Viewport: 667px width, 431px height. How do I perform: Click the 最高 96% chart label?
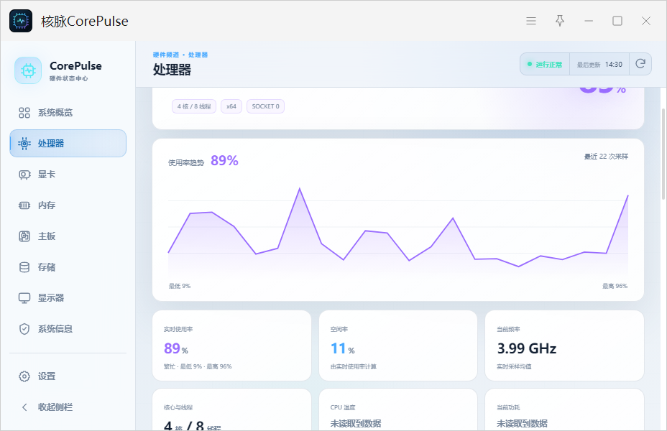615,286
